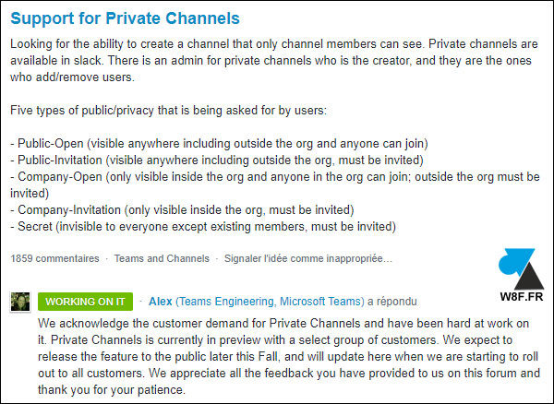Click the Company-Open list line
This screenshot has height=404, width=554.
coord(275,184)
